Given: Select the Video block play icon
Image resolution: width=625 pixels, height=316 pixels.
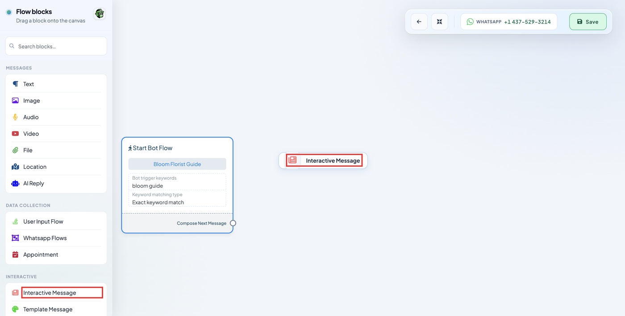Looking at the screenshot, I should (x=15, y=134).
